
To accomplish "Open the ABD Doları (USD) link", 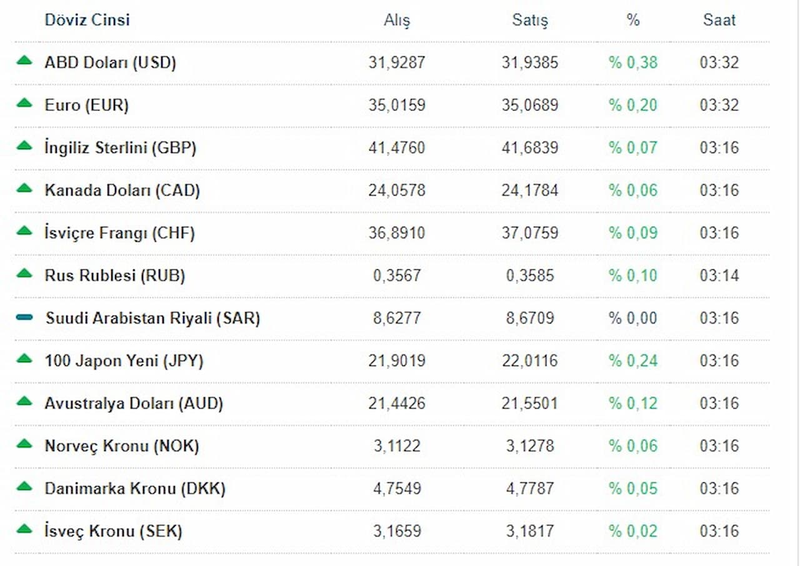I will [x=110, y=62].
